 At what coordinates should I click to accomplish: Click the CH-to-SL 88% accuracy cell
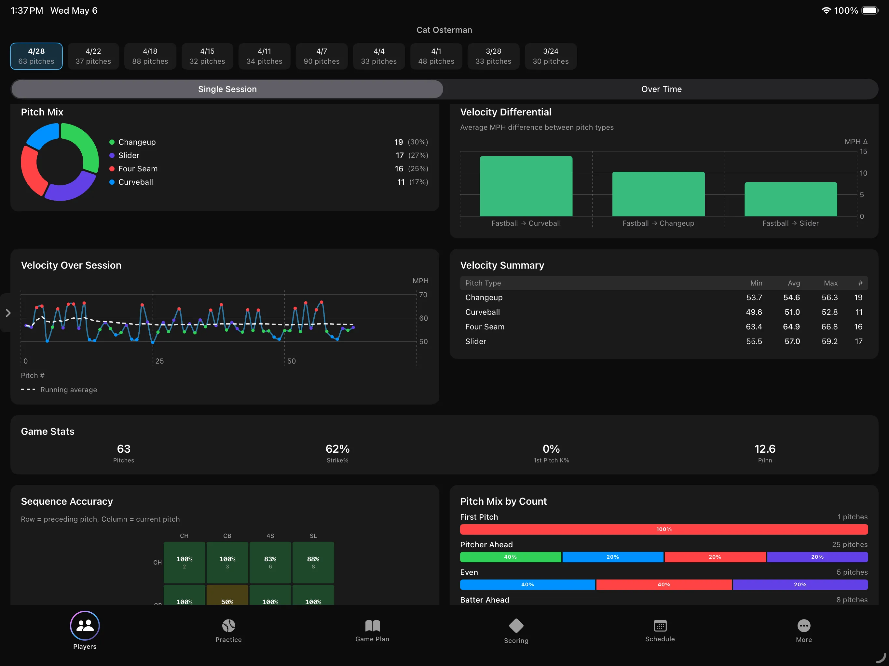click(313, 562)
